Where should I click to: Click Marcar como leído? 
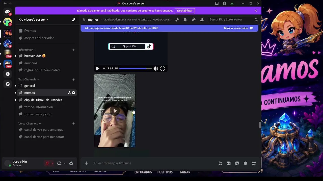[x=238, y=28]
